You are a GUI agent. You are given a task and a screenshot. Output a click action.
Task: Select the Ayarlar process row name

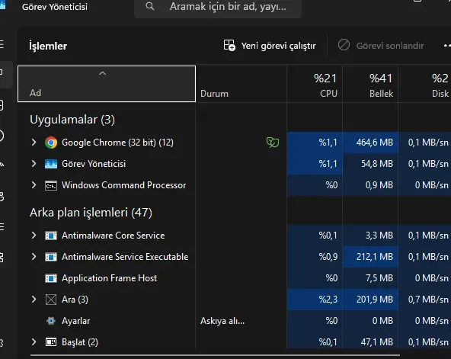pyautogui.click(x=75, y=321)
